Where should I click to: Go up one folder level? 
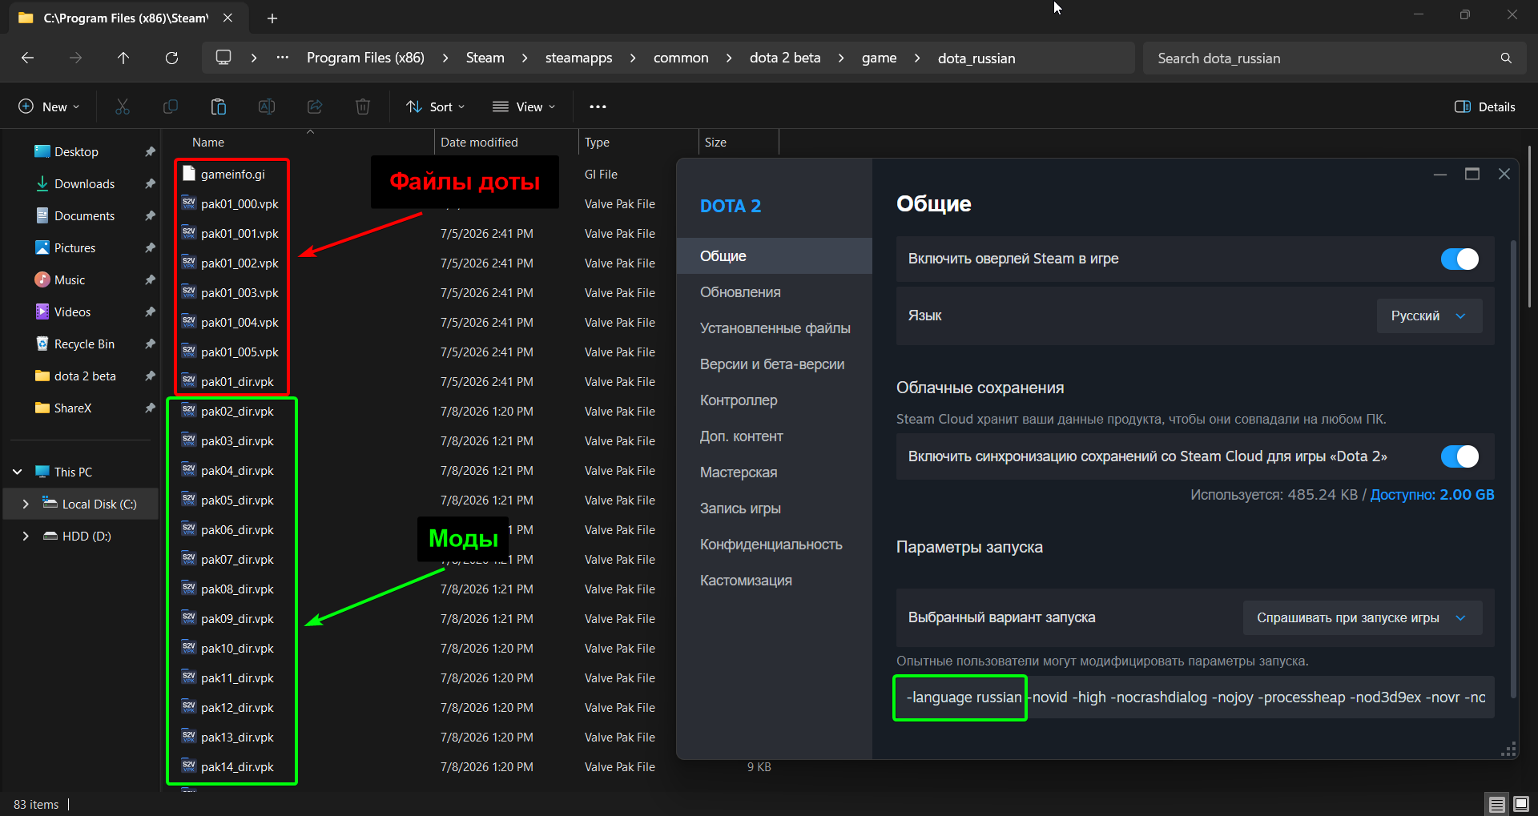[x=123, y=58]
